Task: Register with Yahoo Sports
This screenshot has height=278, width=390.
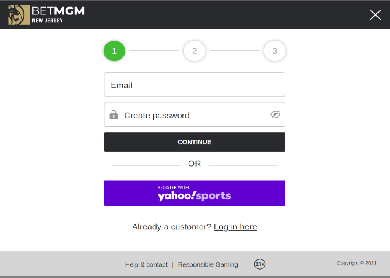Action: coord(194,193)
